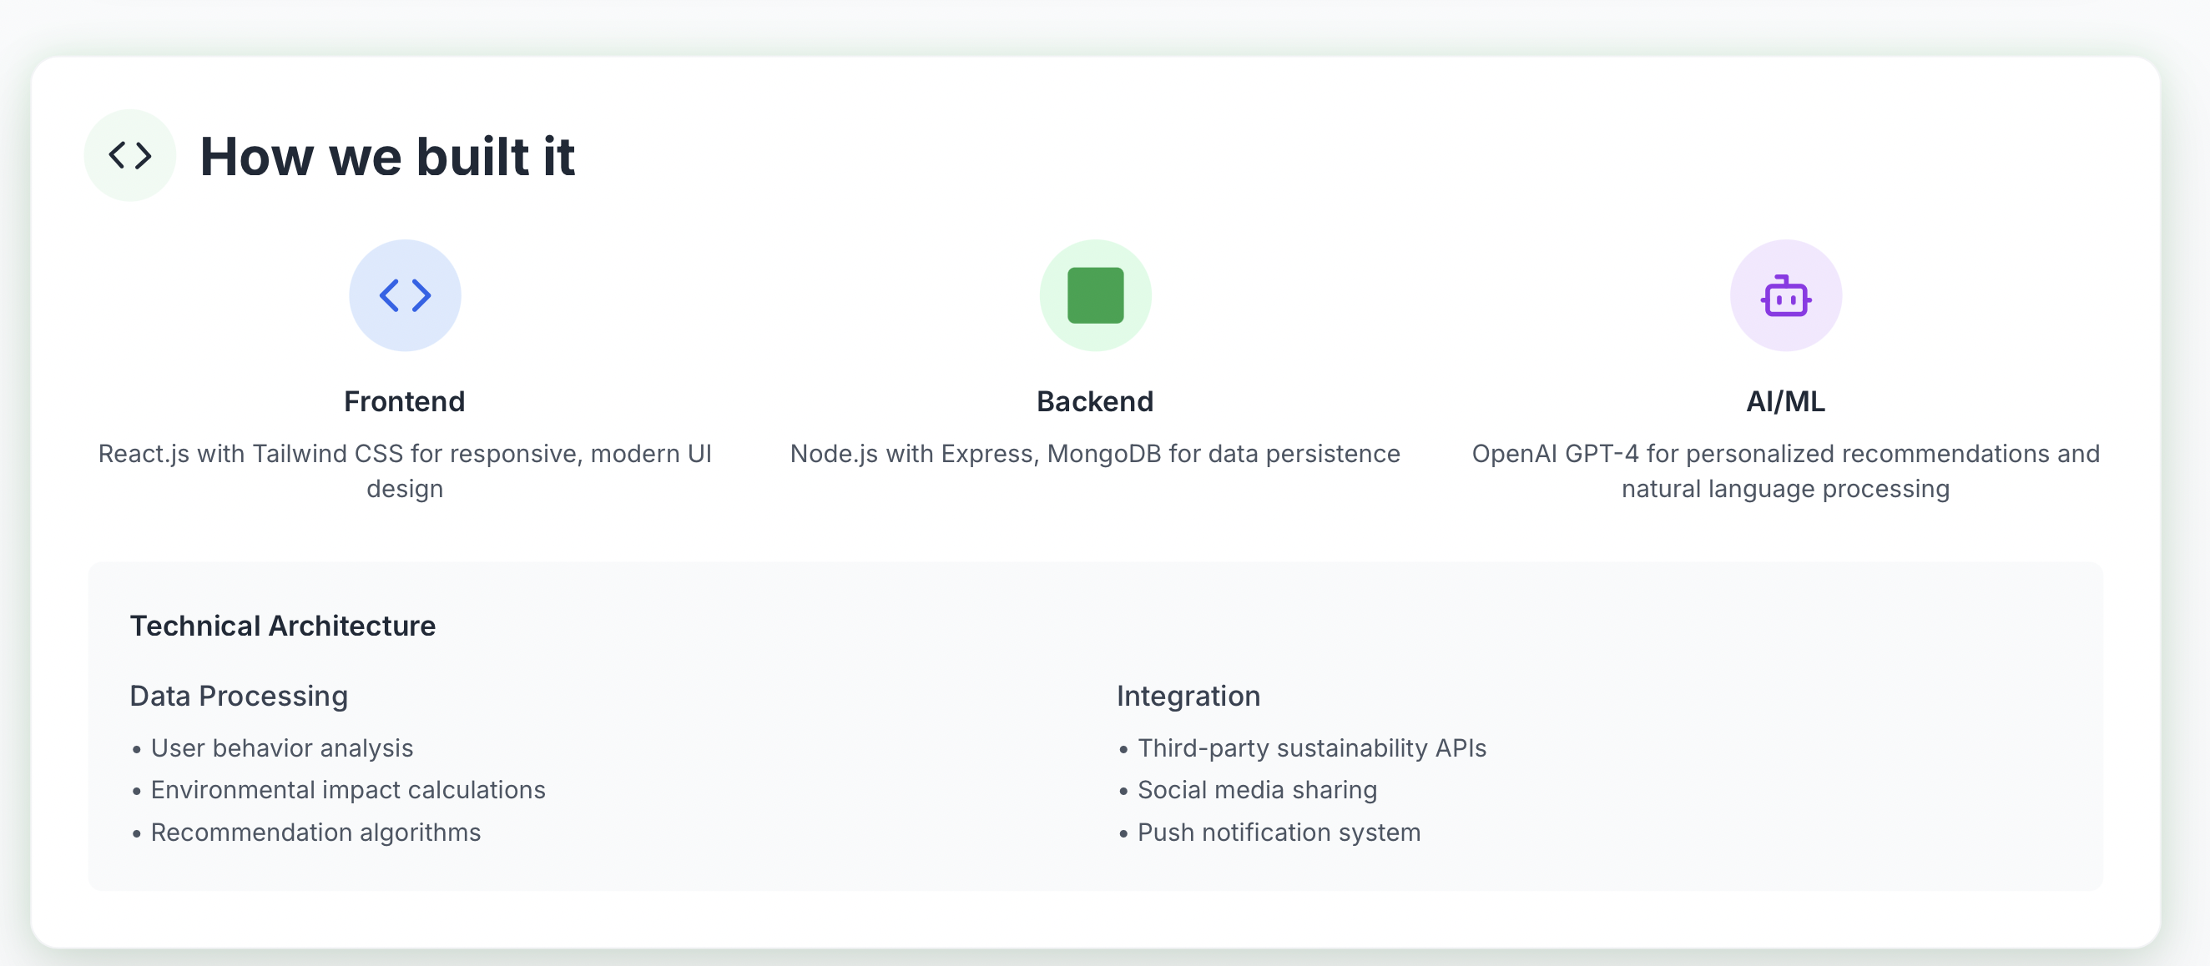Click 'Third-party sustainability APIs' list item
The width and height of the screenshot is (2210, 966).
click(1311, 748)
